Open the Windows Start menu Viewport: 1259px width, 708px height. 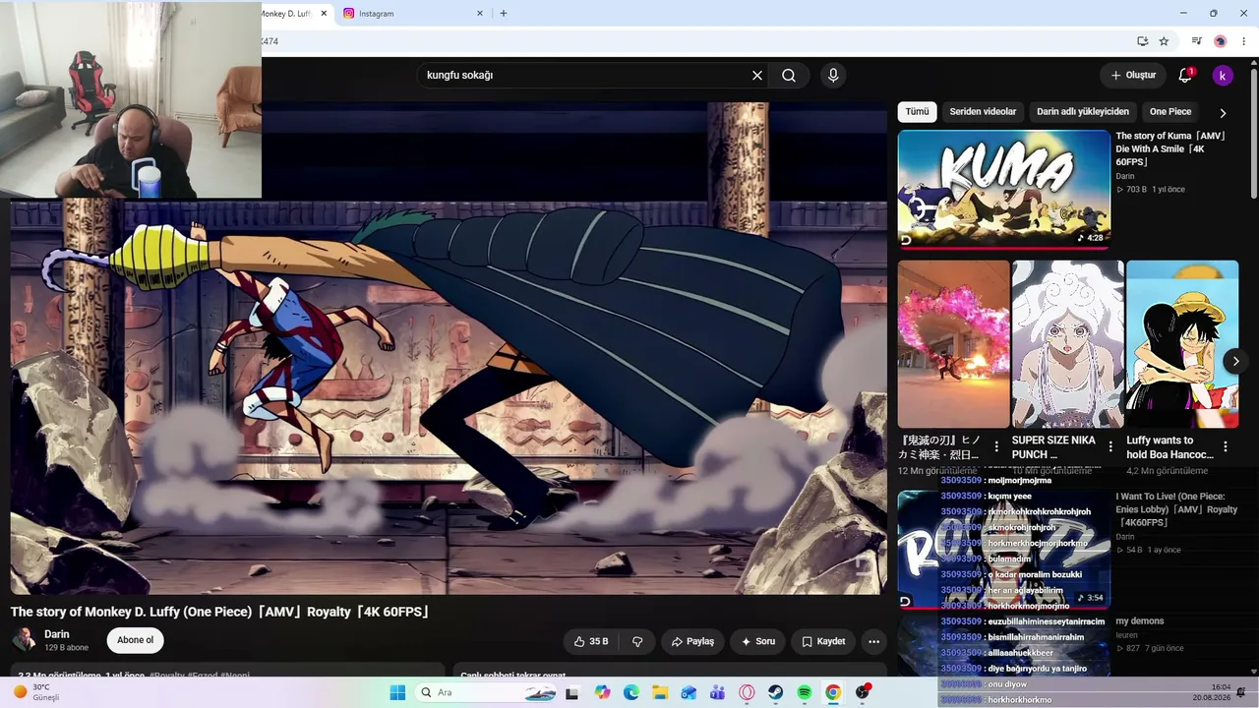click(397, 692)
